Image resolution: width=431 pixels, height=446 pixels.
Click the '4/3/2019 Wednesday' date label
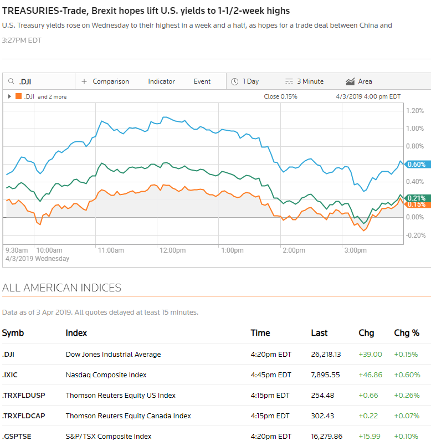click(x=37, y=259)
